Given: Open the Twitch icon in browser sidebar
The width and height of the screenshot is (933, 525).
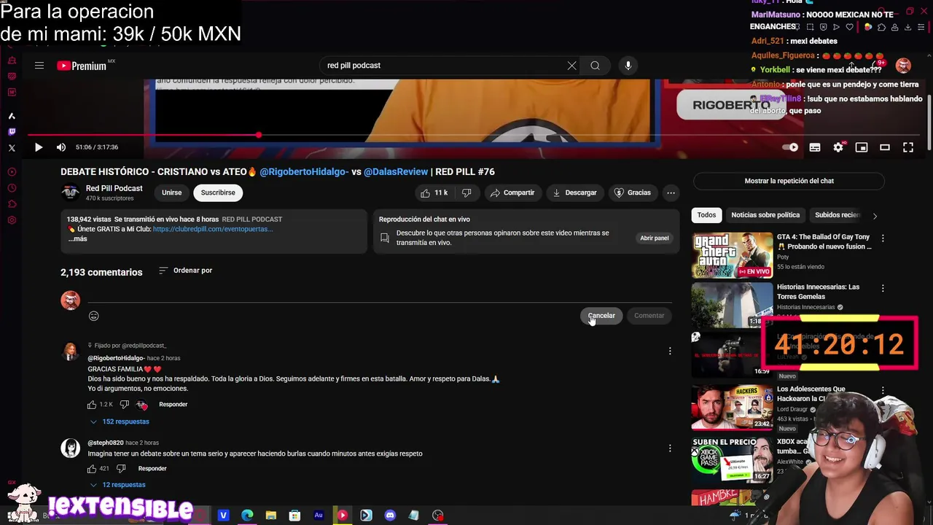Looking at the screenshot, I should (x=12, y=132).
